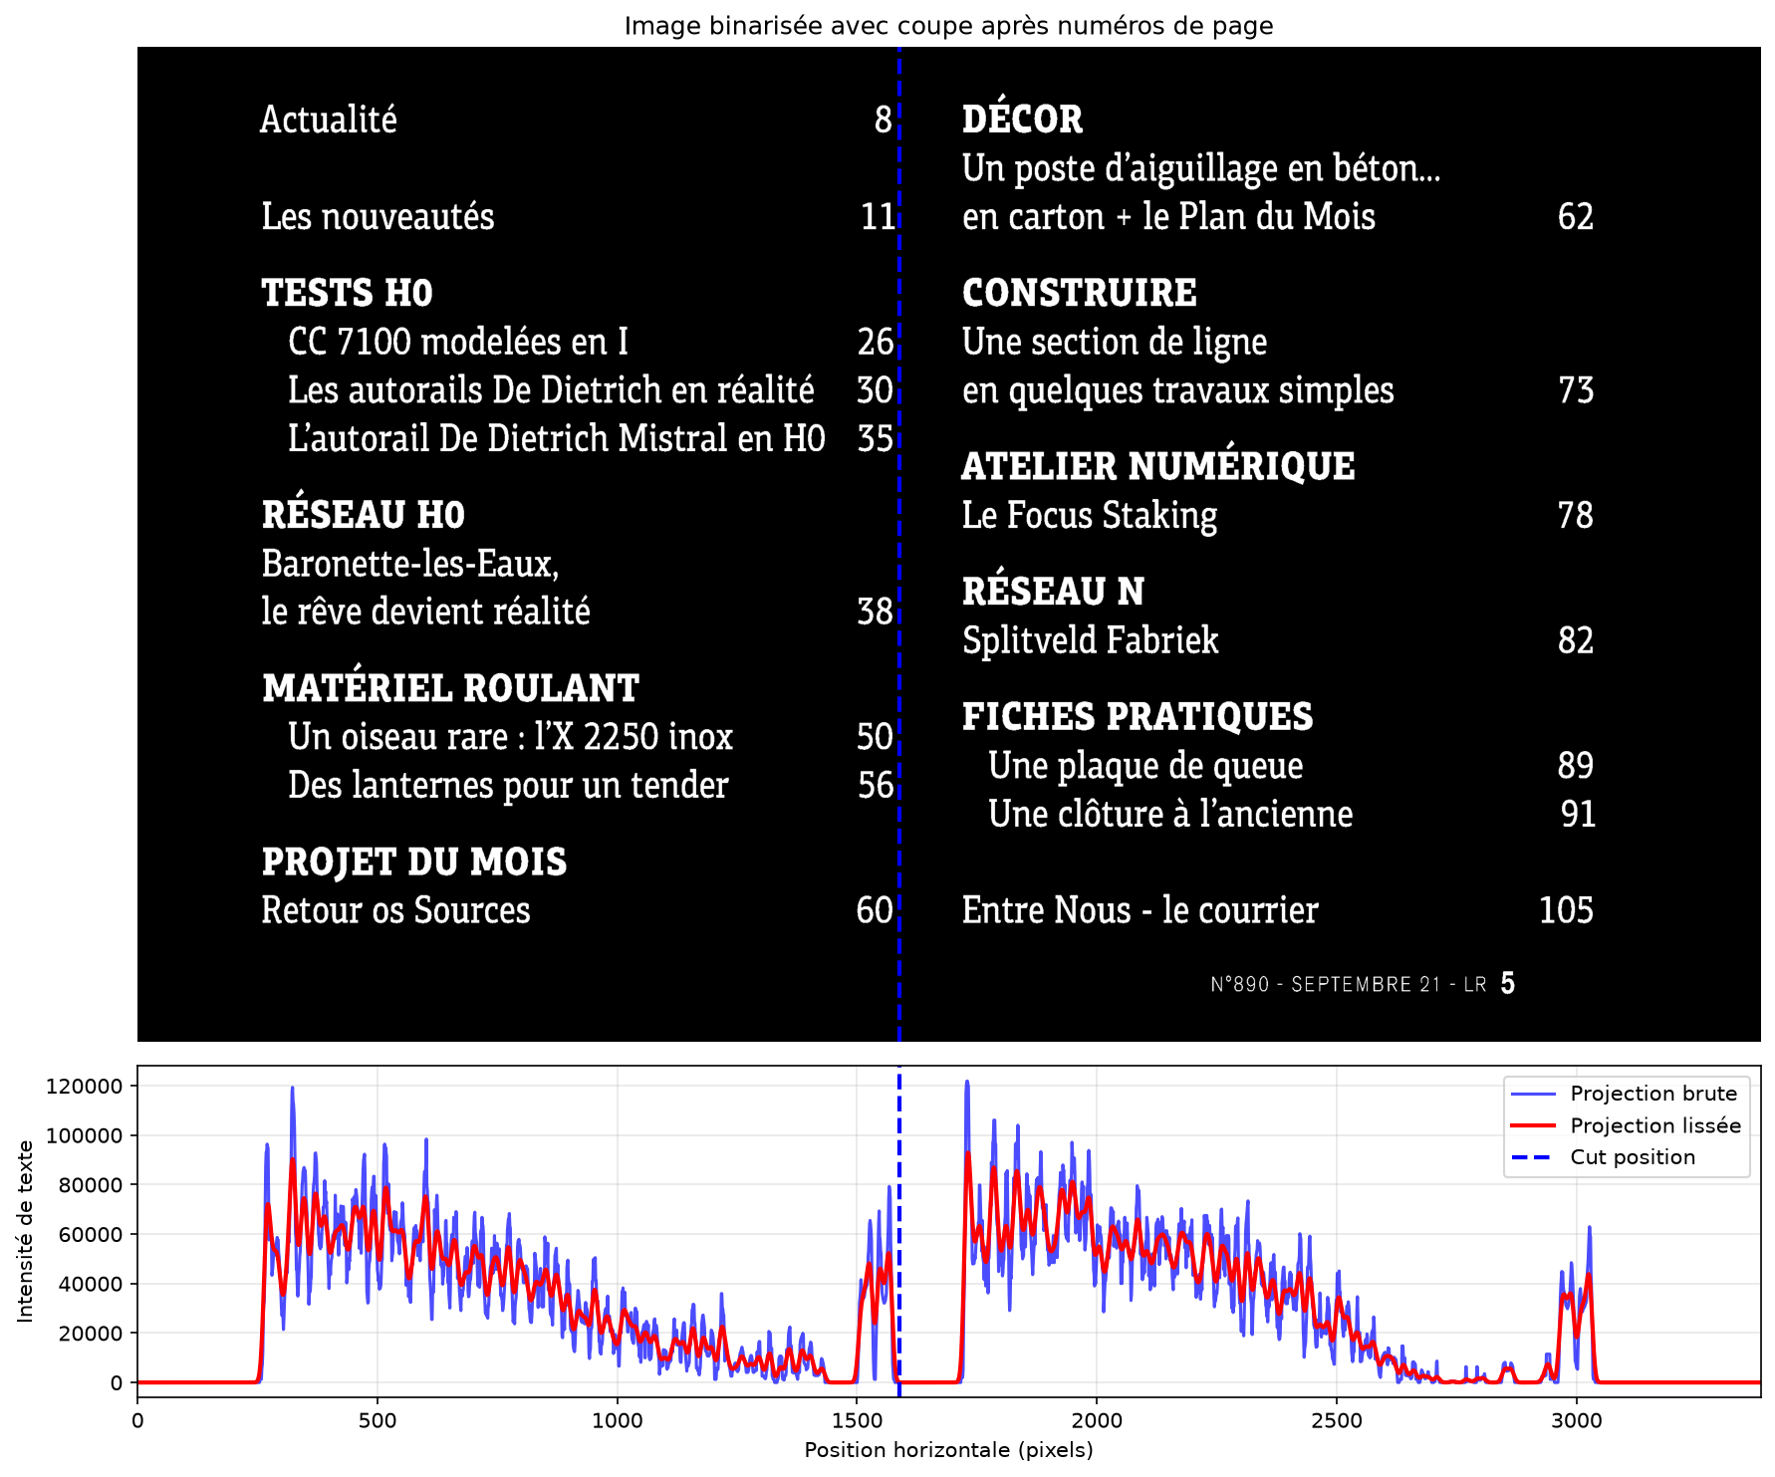Screen dimensions: 1775x1477
Task: Click the 'Position horizontale (pixels)' axis label
Action: click(x=948, y=1450)
